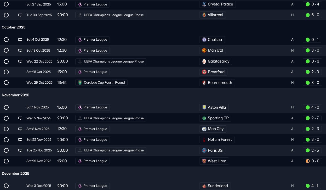Image resolution: width=326 pixels, height=190 pixels.
Task: Click the TV broadcast icon for Villarreal match
Action: tap(20, 15)
